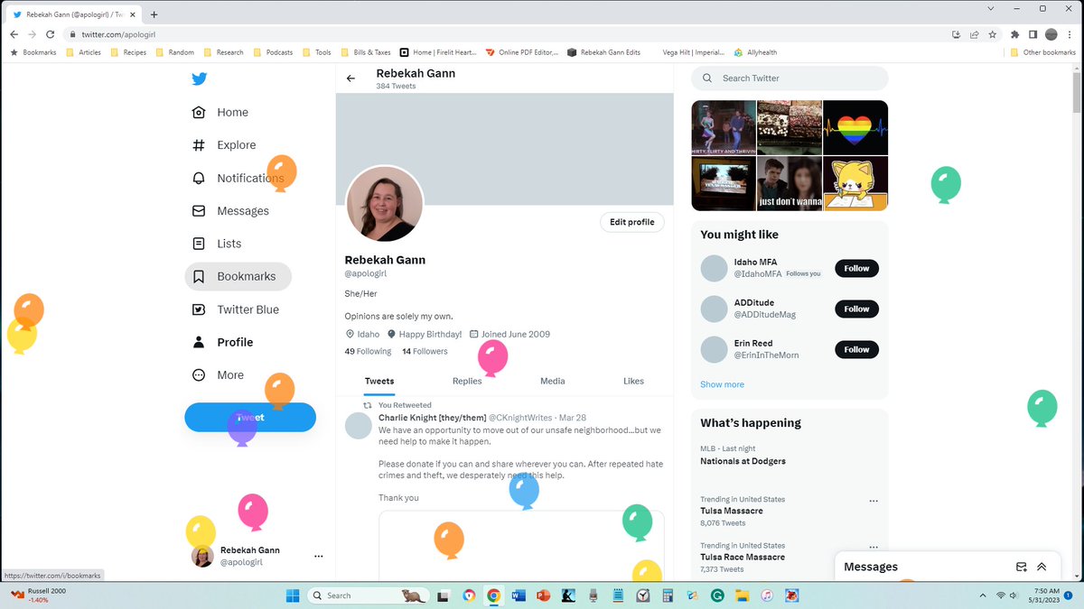Viewport: 1084px width, 609px height.
Task: Open the 49 Following link
Action: click(x=368, y=351)
